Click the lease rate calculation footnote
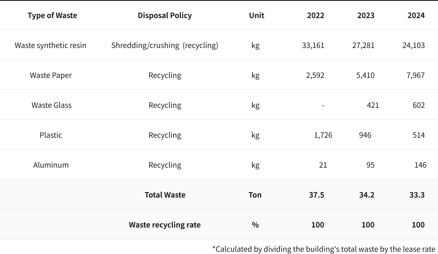Viewport: 438px width, 254px height. (324, 249)
